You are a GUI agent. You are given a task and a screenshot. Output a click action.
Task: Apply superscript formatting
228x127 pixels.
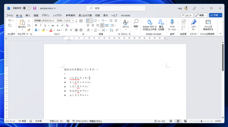(x=62, y=25)
